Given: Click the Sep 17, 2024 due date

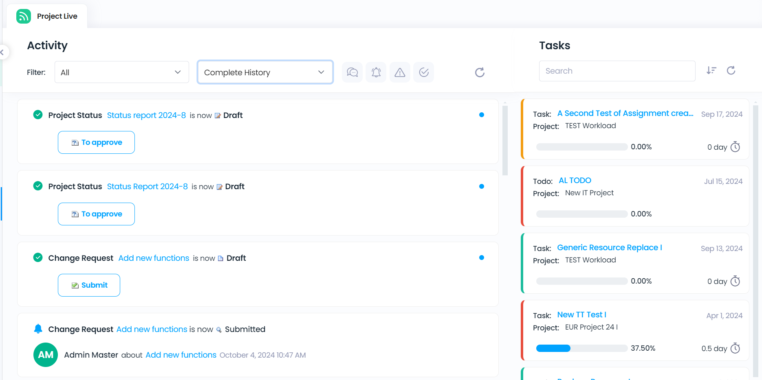Looking at the screenshot, I should tap(722, 114).
